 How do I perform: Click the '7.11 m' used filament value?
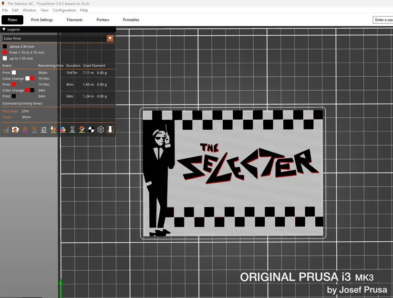click(x=88, y=72)
